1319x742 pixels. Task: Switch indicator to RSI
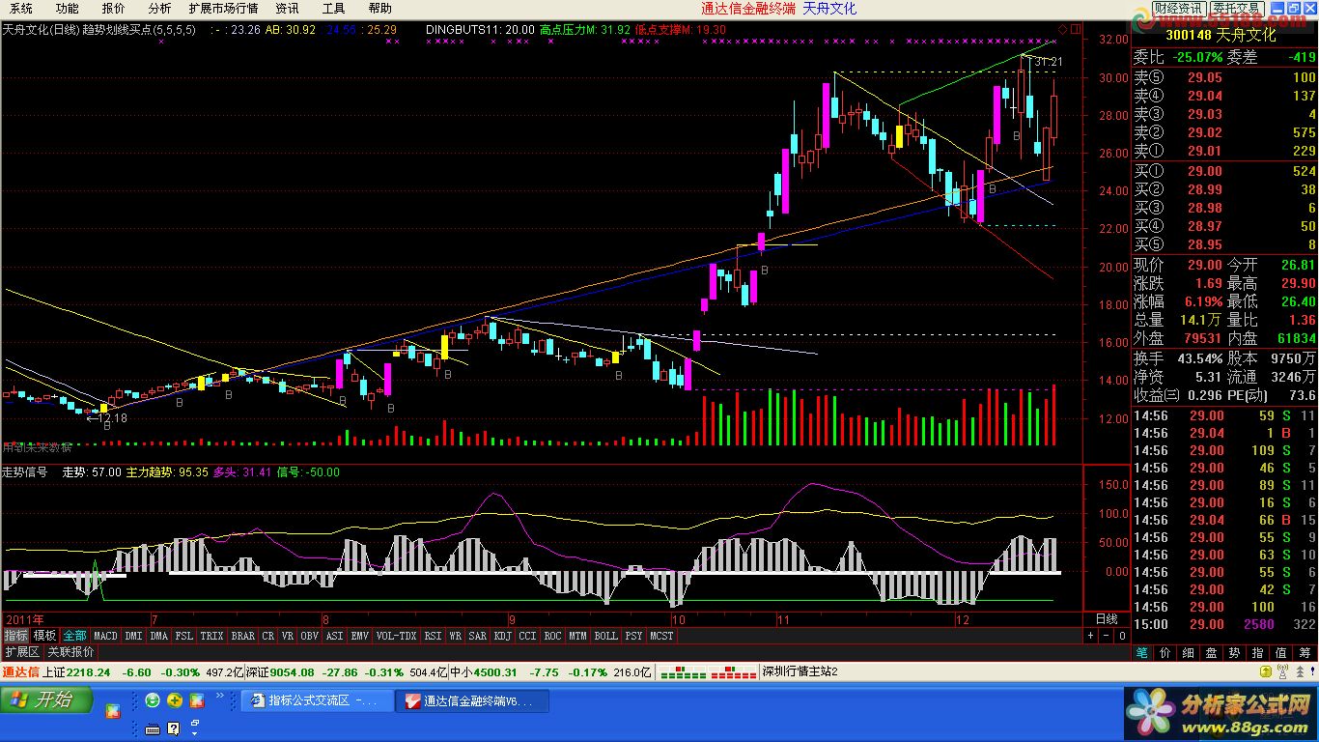[x=433, y=636]
